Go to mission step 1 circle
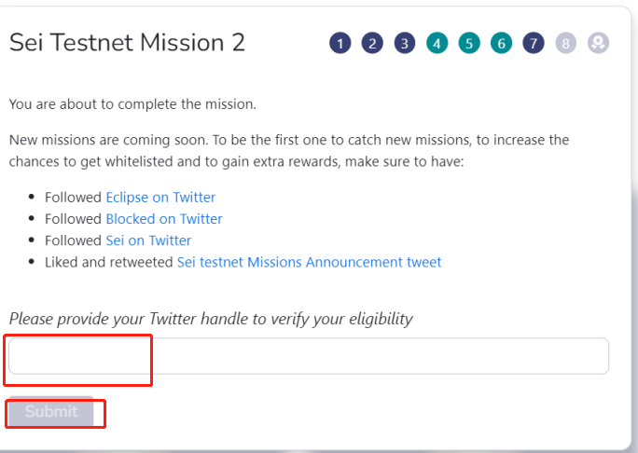Viewport: 638px width, 453px height. pyautogui.click(x=340, y=43)
